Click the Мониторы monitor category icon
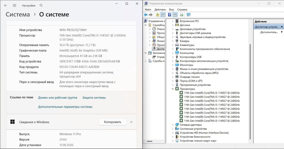This screenshot has width=284, height=149. click(x=177, y=65)
